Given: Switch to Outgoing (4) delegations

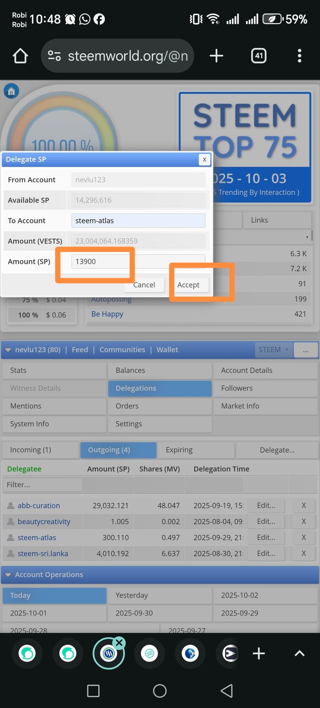Looking at the screenshot, I should 118,450.
